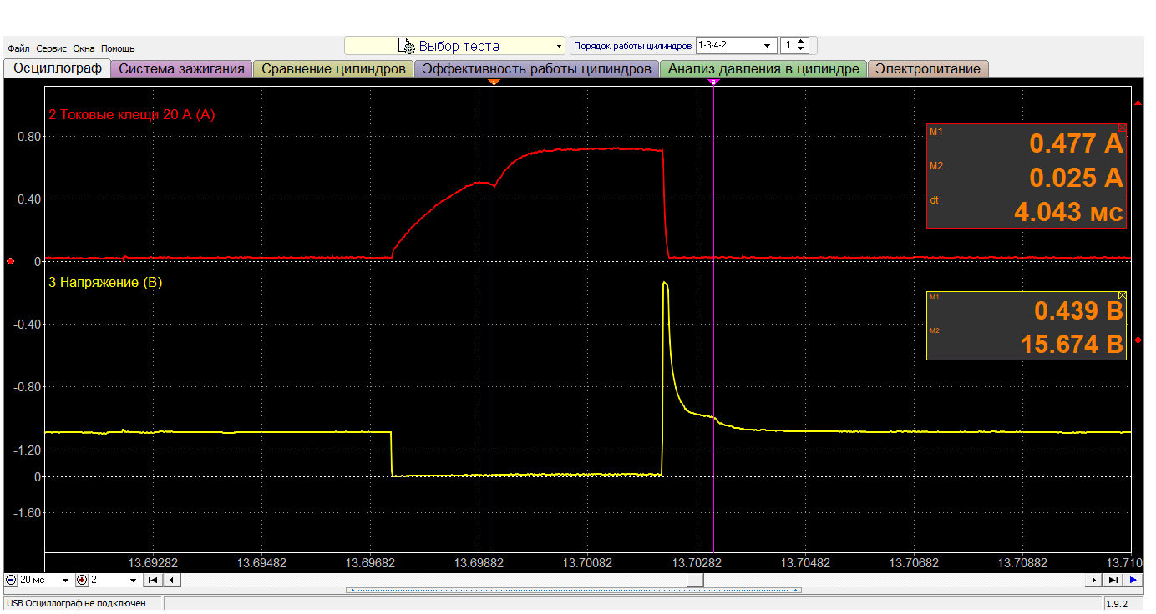
Task: Open the Файл menu
Action: [x=18, y=48]
